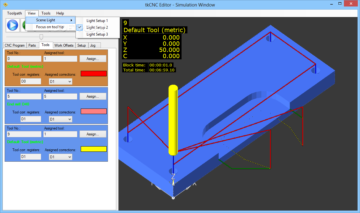
Task: Click D1 register field of tool 5
Action: [31, 119]
